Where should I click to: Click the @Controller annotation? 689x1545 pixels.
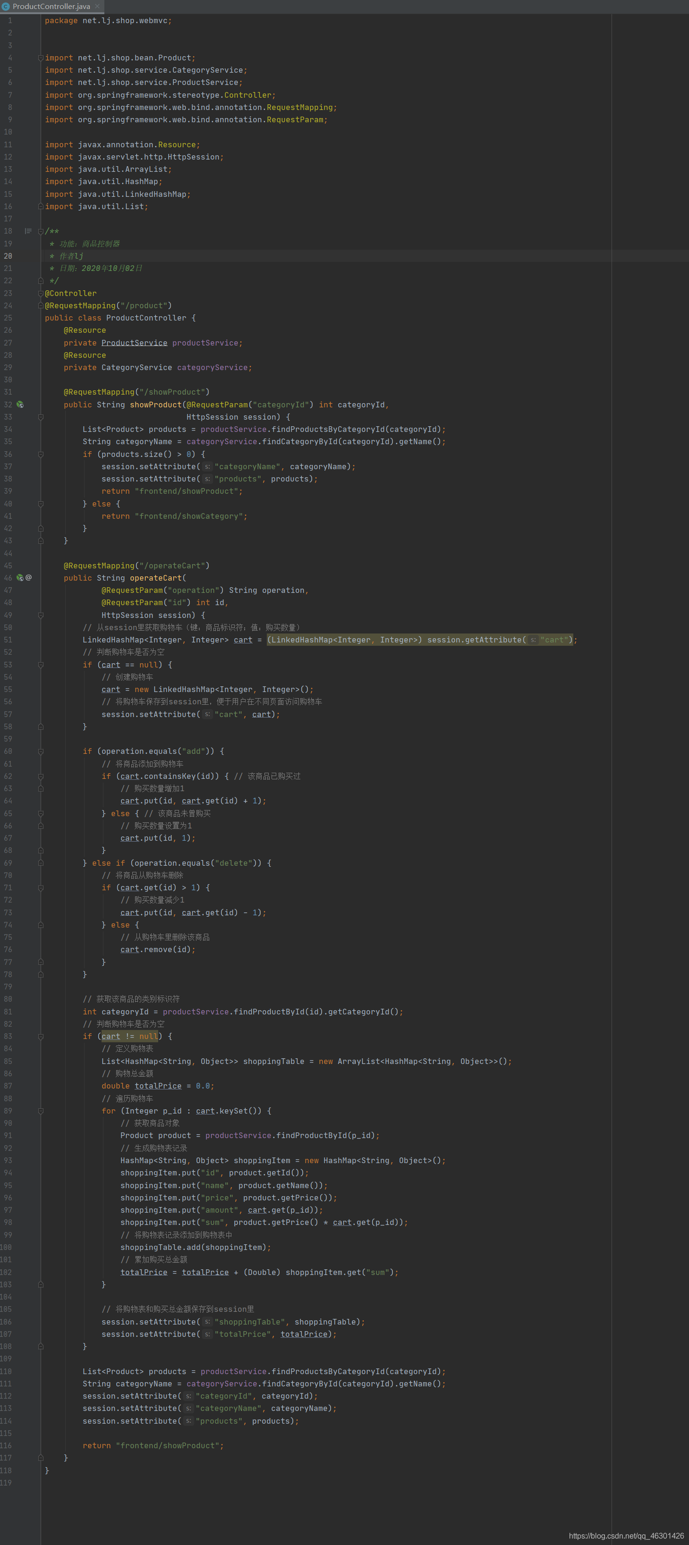click(x=70, y=293)
